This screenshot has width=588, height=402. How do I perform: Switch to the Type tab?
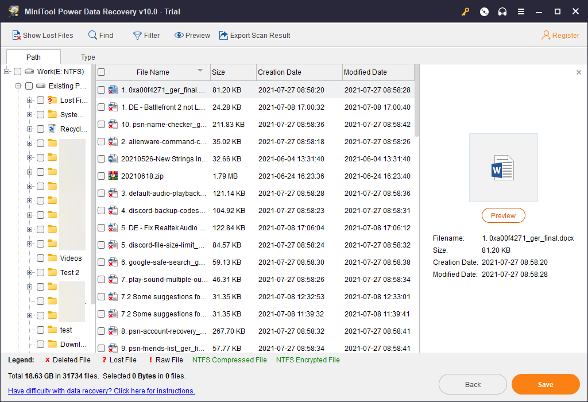(x=88, y=57)
